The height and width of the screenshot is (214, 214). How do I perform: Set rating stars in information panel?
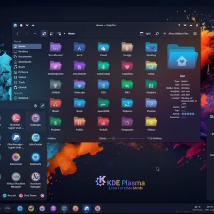click(x=188, y=114)
